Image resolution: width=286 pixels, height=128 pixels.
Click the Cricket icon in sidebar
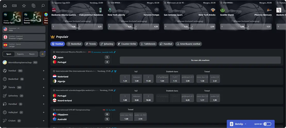(5, 121)
